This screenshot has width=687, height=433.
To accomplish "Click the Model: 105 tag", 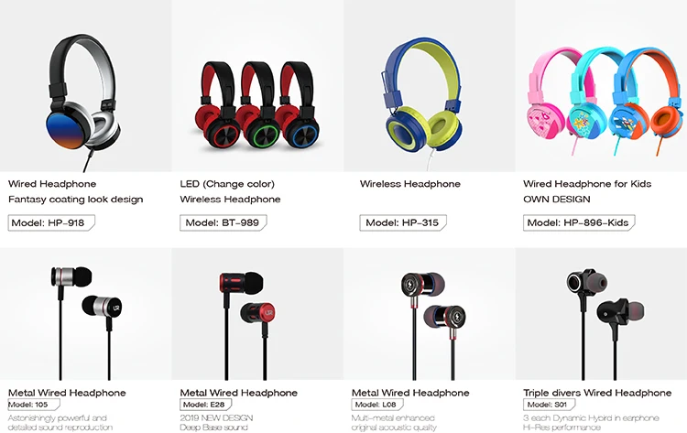I will pyautogui.click(x=34, y=405).
